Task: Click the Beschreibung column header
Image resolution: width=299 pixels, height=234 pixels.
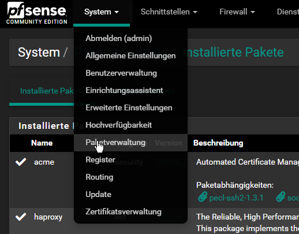Action: [x=218, y=143]
